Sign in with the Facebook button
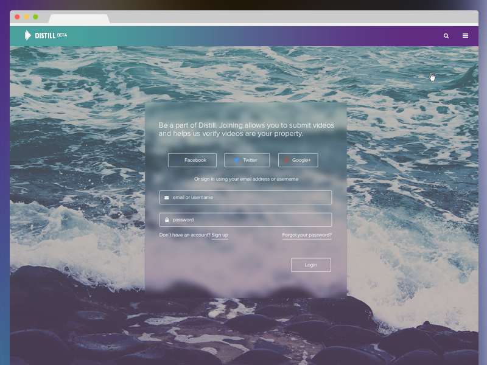The image size is (487, 365). tap(192, 160)
